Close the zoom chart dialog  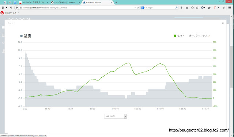tap(223, 23)
